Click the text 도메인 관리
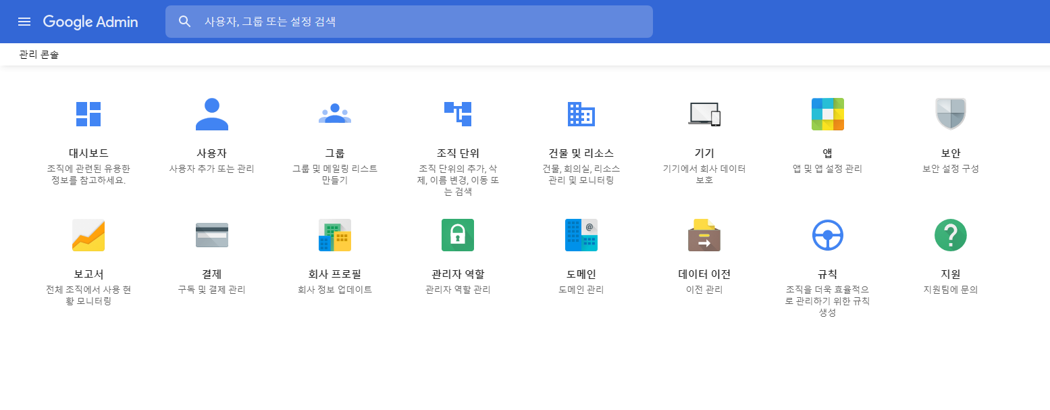1050x410 pixels. tap(581, 290)
